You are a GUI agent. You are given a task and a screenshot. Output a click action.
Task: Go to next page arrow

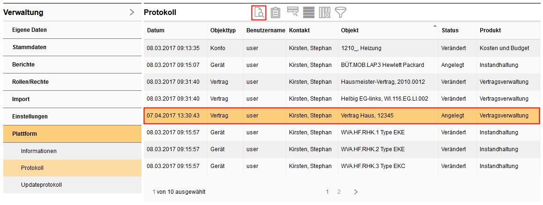(356, 192)
